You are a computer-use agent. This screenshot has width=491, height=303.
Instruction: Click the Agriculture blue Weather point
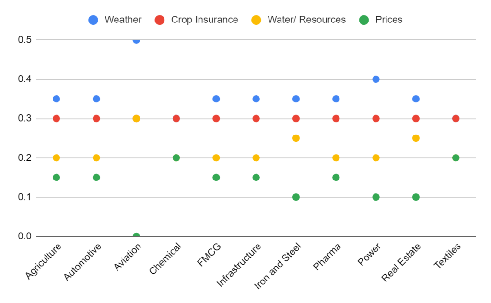click(x=56, y=99)
